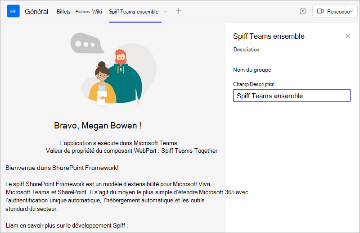Close the Spiff Teams ensemble property pane
Screen dimensions: 360x233
[x=347, y=36]
